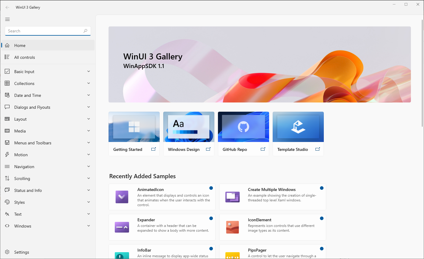Select the Scrolling label in sidebar

22,179
